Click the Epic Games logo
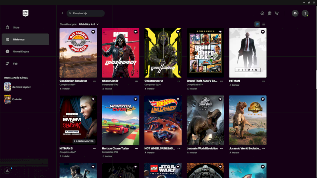This screenshot has width=317, height=178. pos(25,13)
